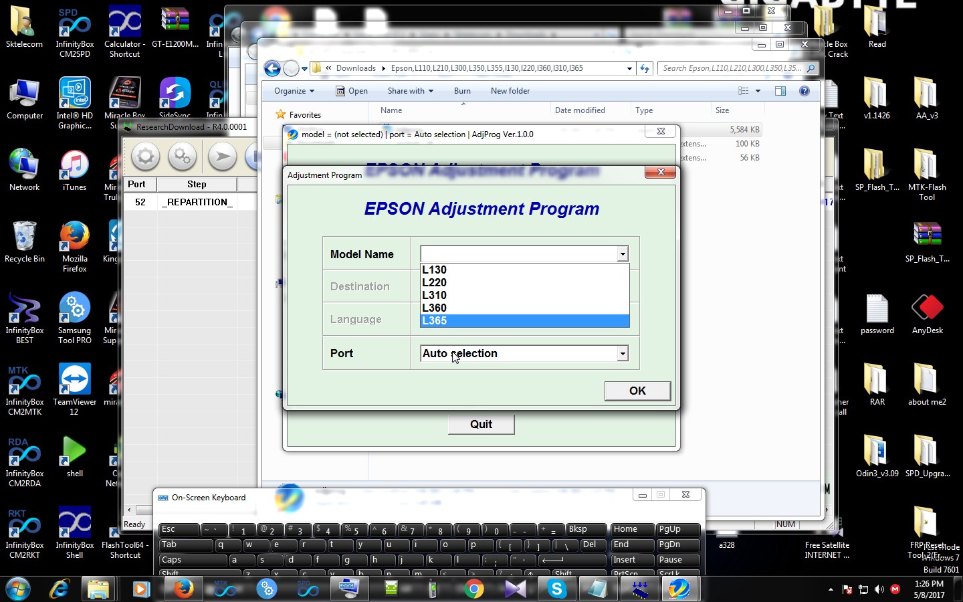Click first gear icon in ResearchDownload
Screen dimensions: 963x602
(145, 157)
